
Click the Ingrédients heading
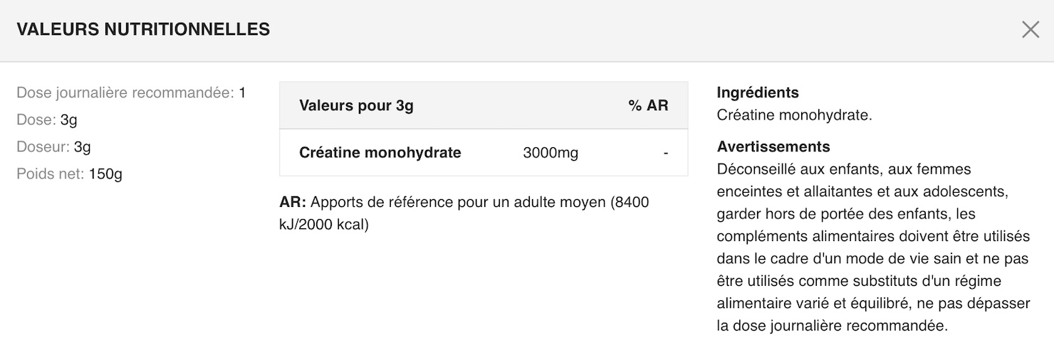758,92
